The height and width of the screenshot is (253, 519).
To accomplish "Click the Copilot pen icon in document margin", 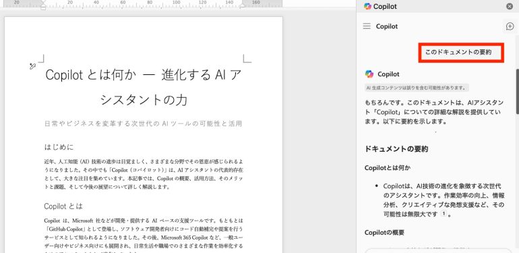I will click(x=32, y=66).
